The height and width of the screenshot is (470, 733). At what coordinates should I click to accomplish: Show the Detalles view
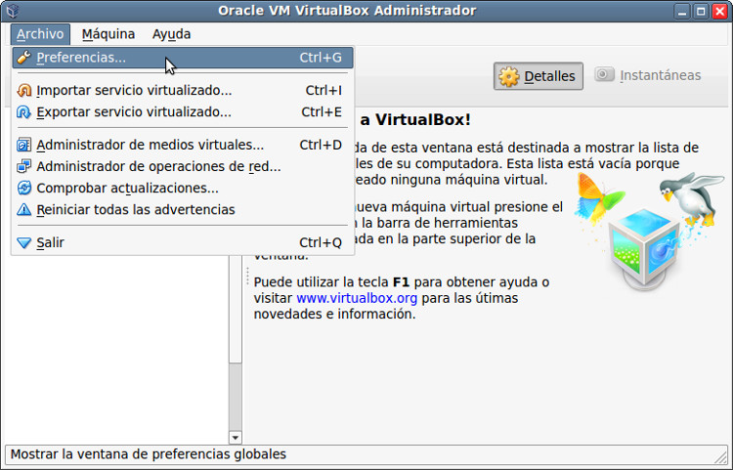[539, 76]
